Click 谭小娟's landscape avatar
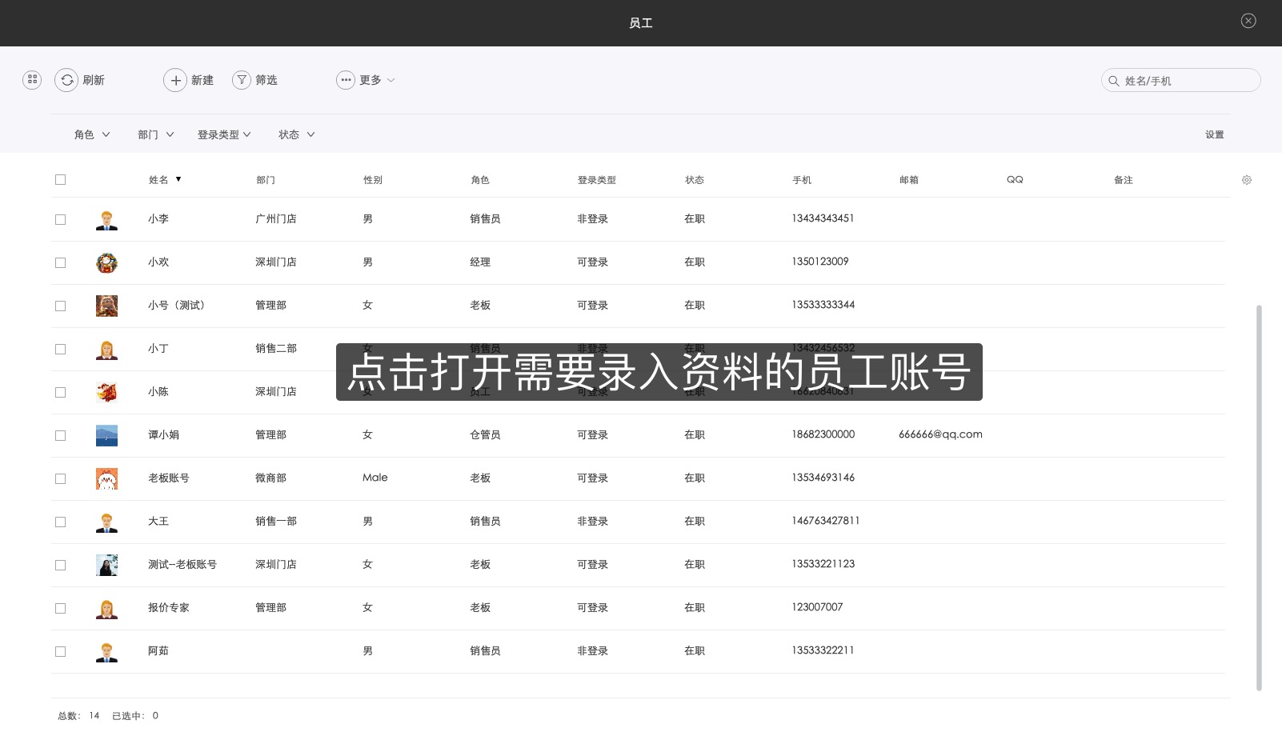 pyautogui.click(x=106, y=435)
